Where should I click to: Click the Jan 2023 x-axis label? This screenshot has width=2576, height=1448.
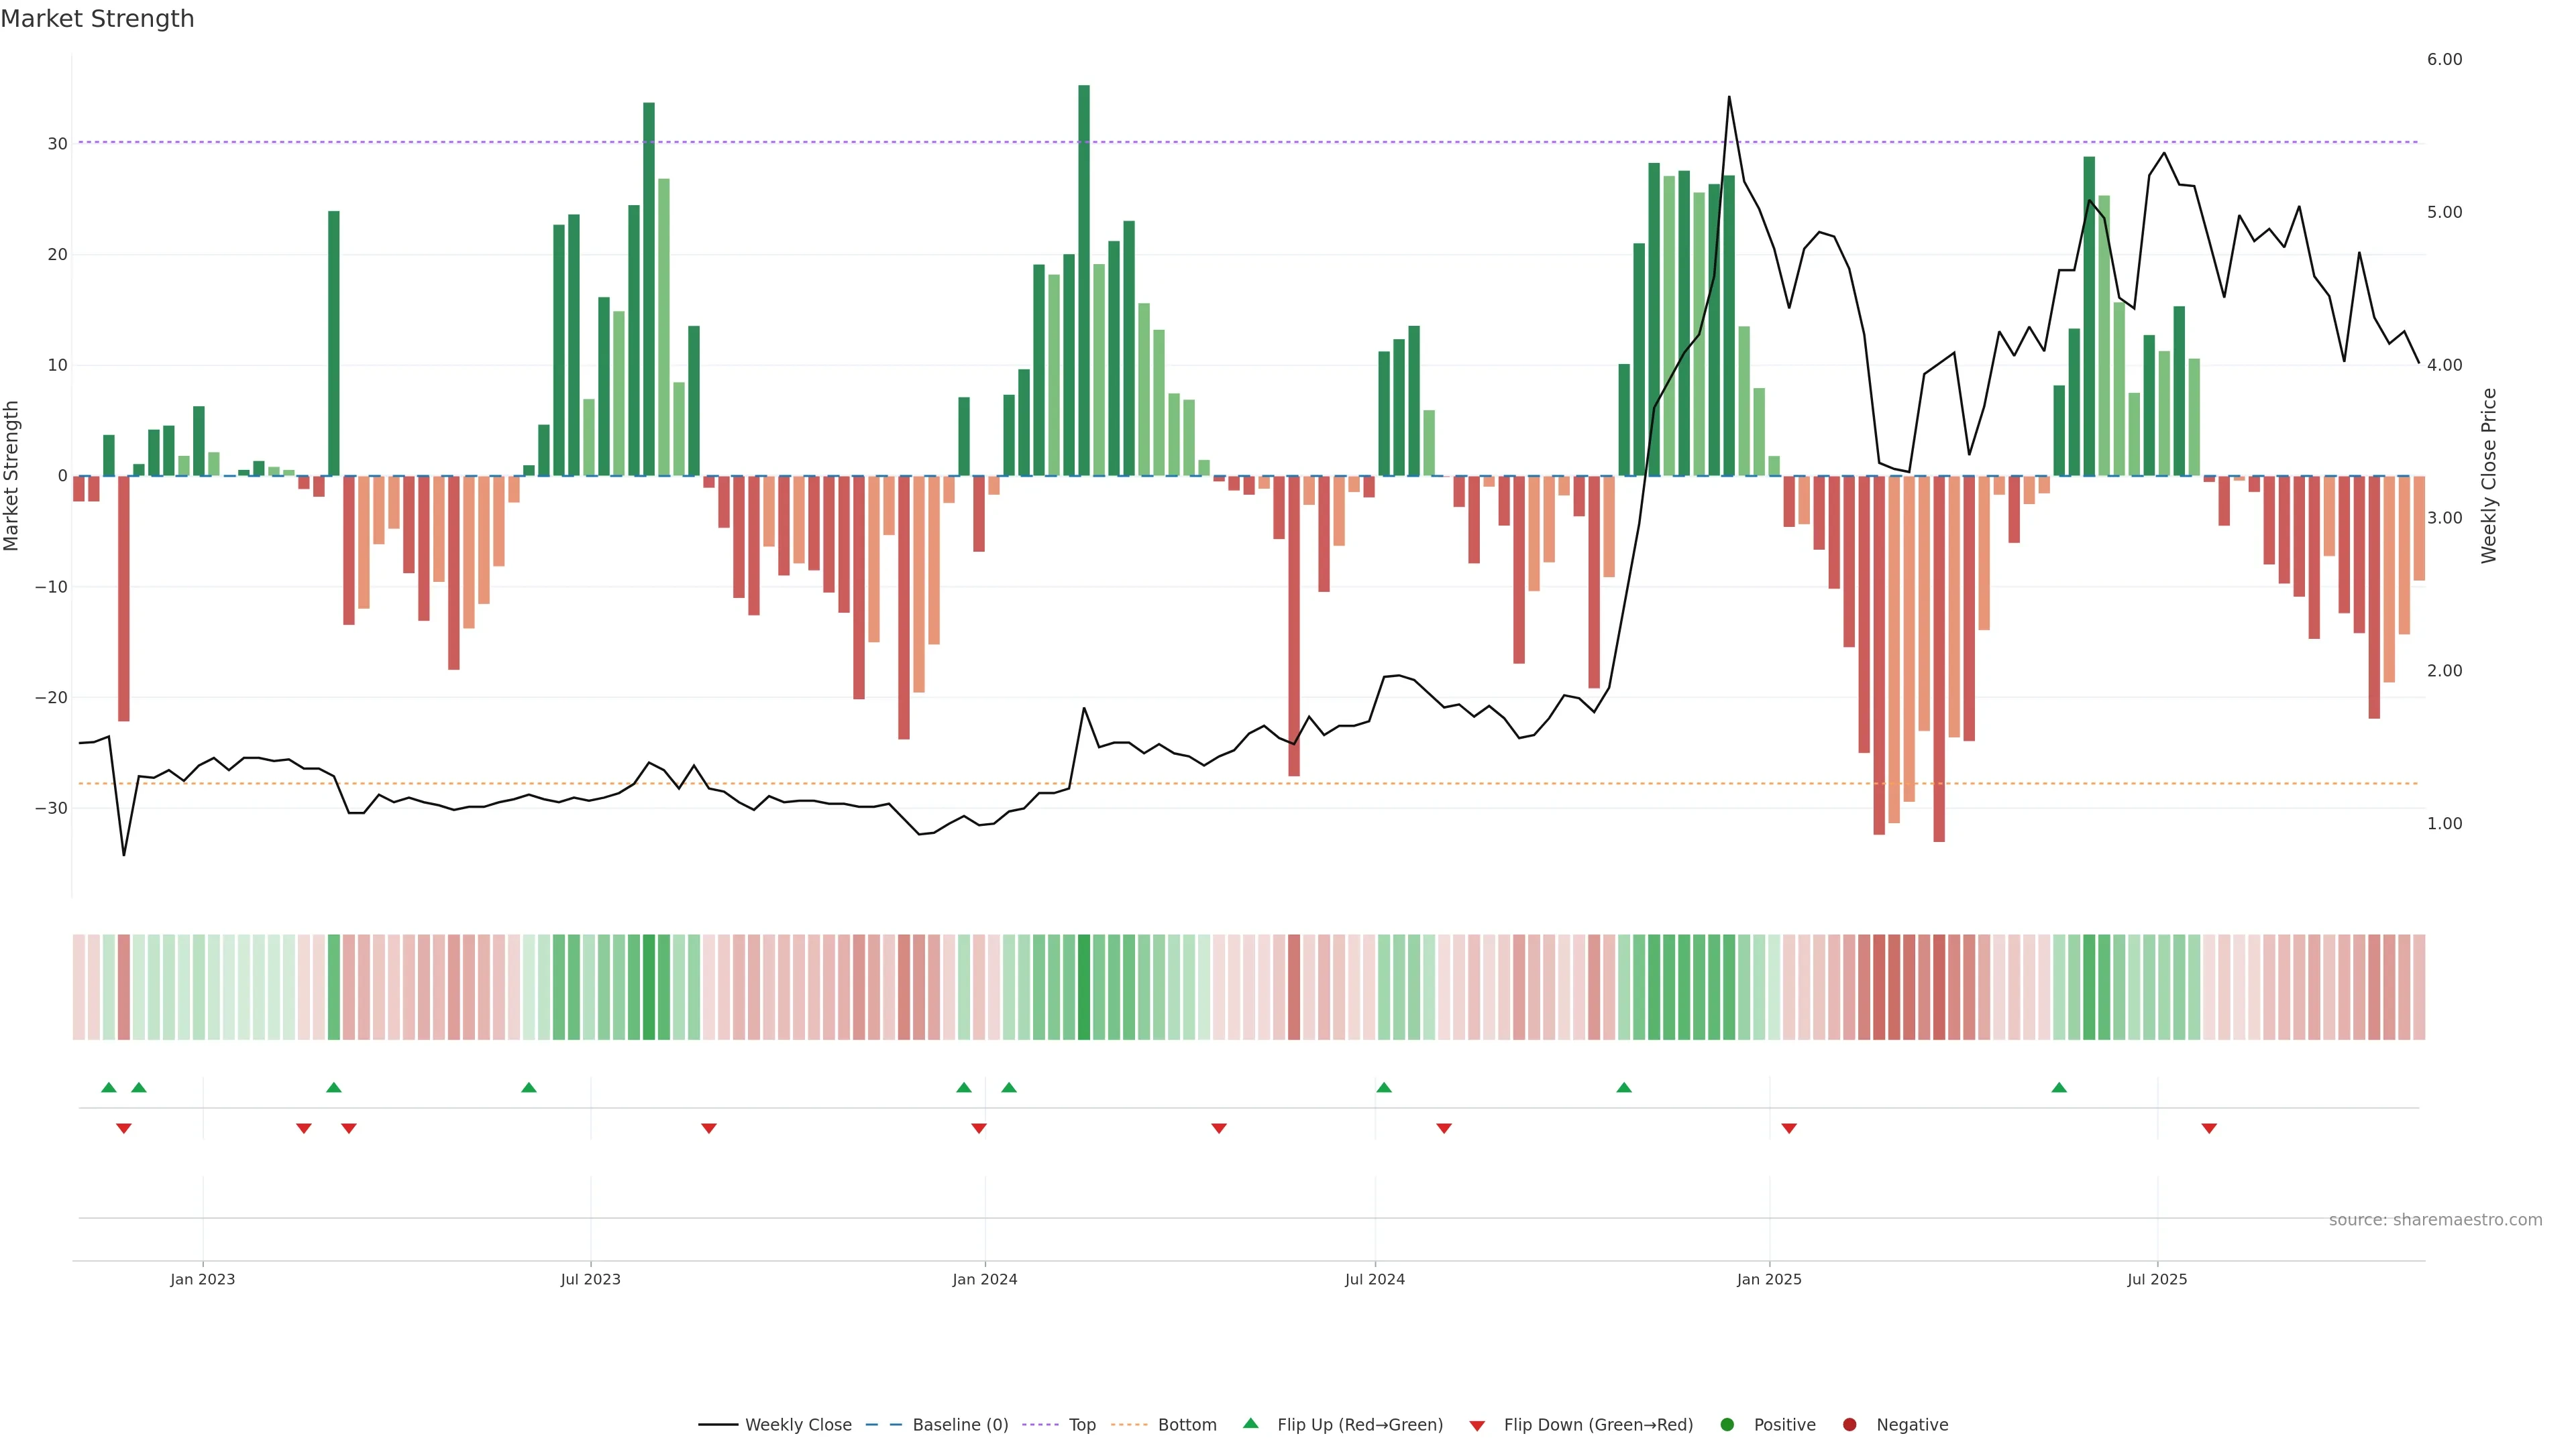(203, 1279)
